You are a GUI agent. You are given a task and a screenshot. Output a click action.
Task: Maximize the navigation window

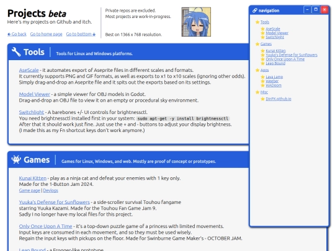coord(316,10)
